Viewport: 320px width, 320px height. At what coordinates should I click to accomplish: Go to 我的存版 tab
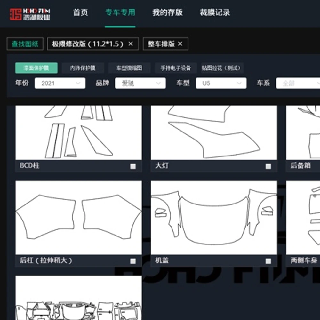pos(167,12)
